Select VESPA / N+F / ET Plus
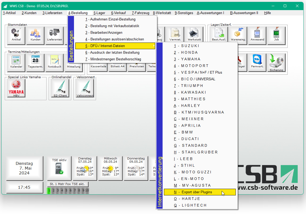This screenshot has width=306, height=214. coord(200,72)
